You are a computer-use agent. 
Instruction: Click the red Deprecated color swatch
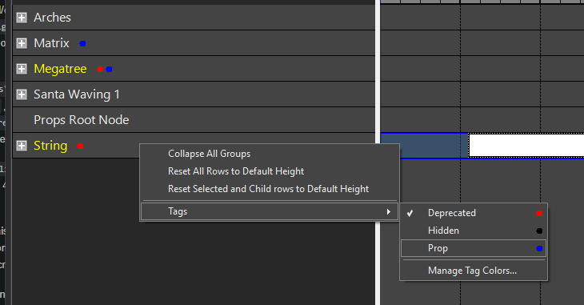(x=539, y=214)
